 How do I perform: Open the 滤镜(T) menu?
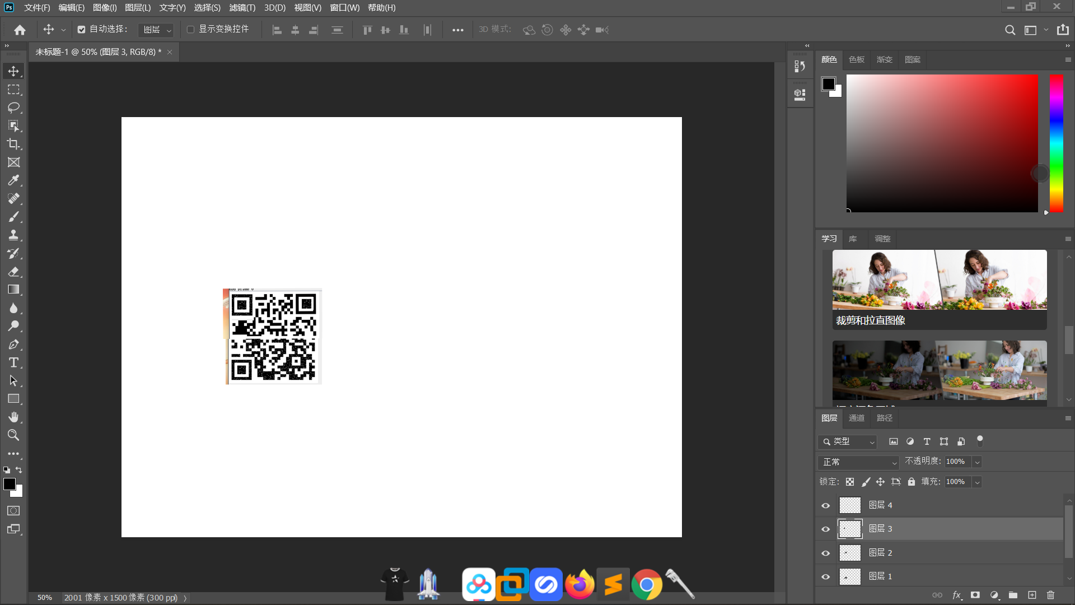(242, 8)
